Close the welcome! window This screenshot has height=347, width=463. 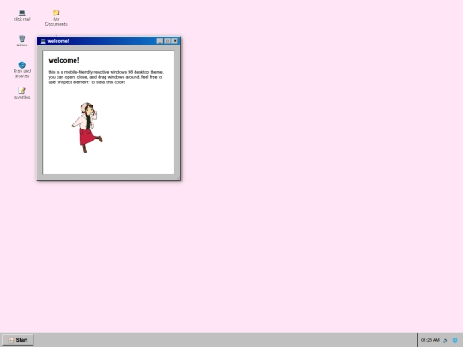pos(175,41)
